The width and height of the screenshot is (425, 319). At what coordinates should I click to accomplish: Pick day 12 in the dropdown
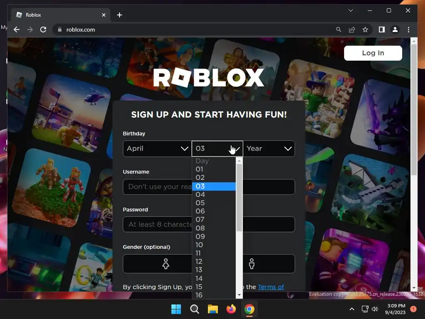pos(214,262)
